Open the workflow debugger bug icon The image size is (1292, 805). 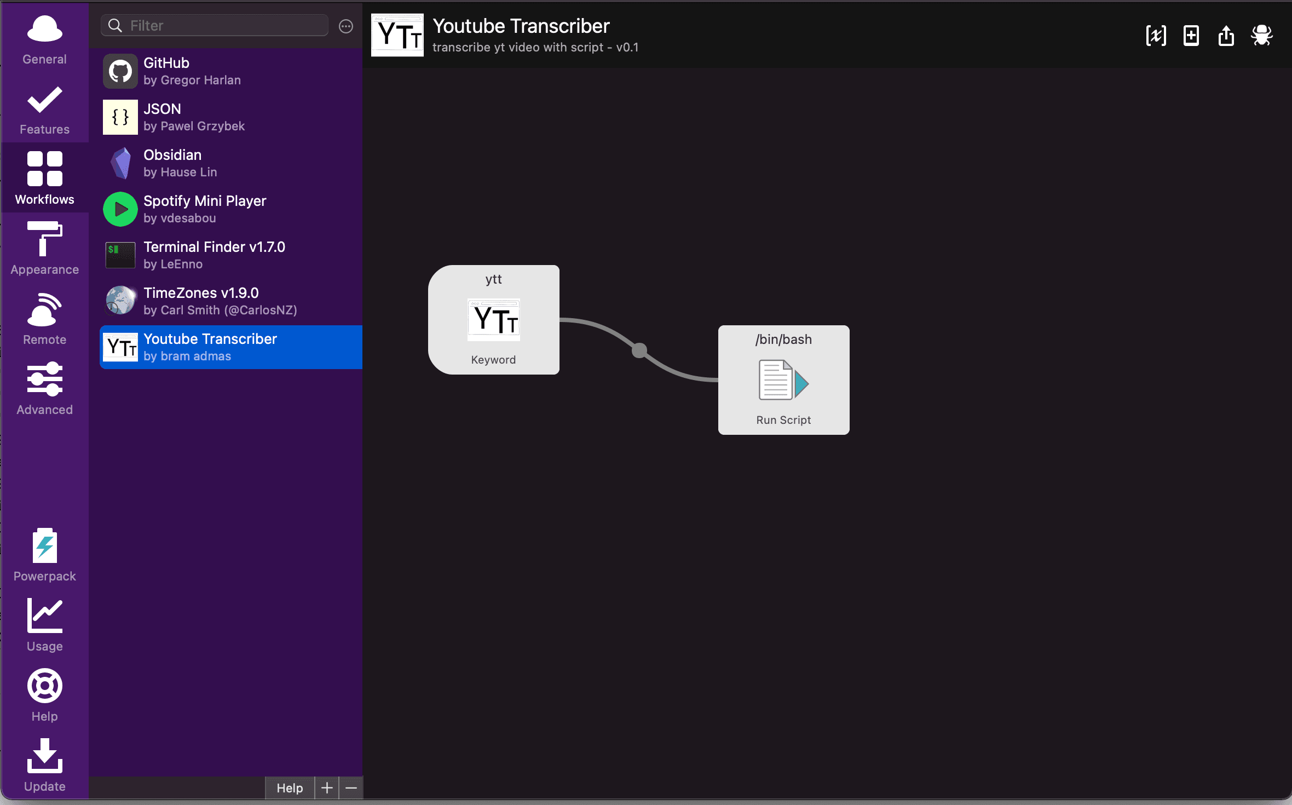click(1261, 36)
